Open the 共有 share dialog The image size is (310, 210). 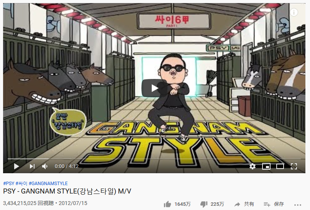pyautogui.click(x=244, y=204)
